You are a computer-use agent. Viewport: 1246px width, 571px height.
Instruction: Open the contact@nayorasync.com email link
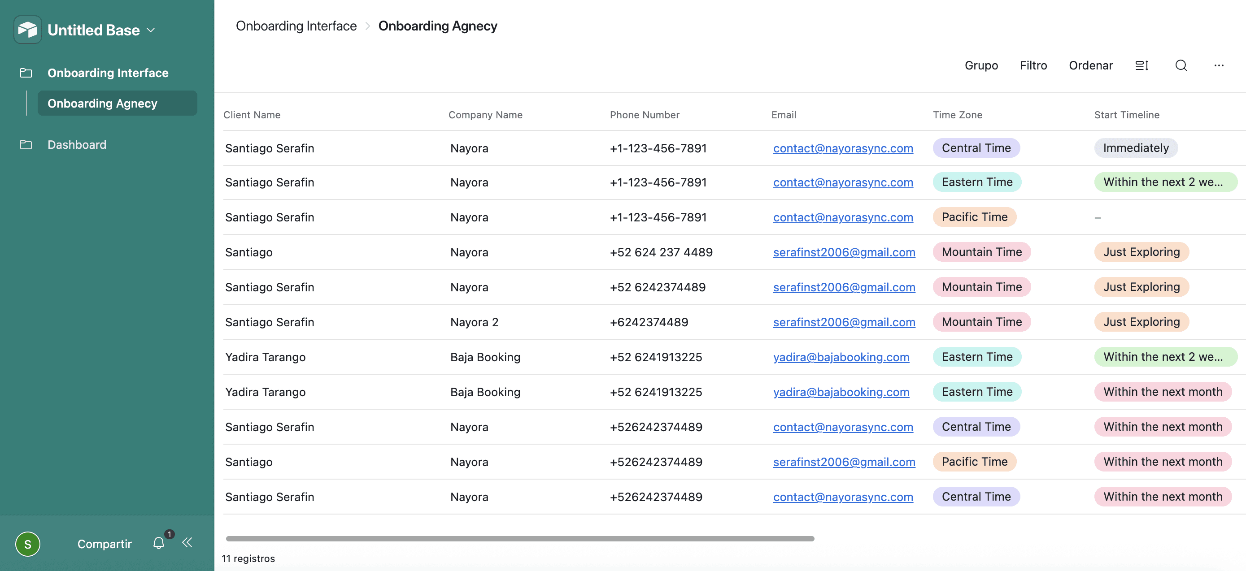(x=843, y=148)
